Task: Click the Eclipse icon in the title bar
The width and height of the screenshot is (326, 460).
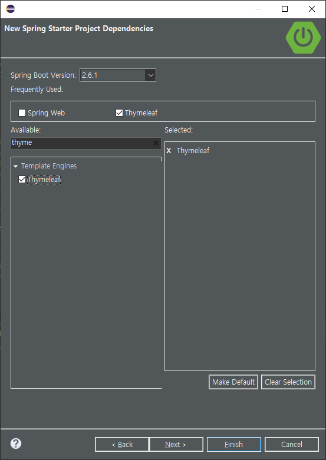Action: click(x=10, y=9)
